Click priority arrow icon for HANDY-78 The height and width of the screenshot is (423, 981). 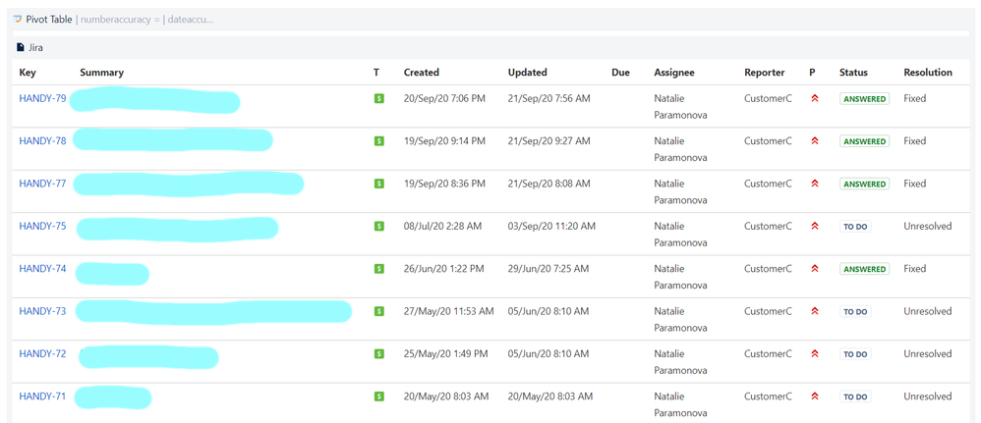(x=815, y=141)
